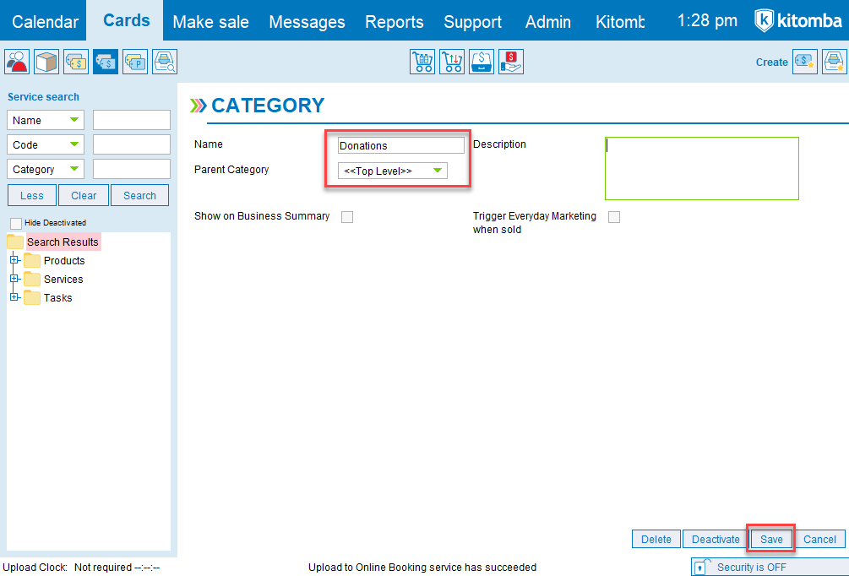Click the Deactivate button
Screen dimensions: 849x576
tap(716, 539)
